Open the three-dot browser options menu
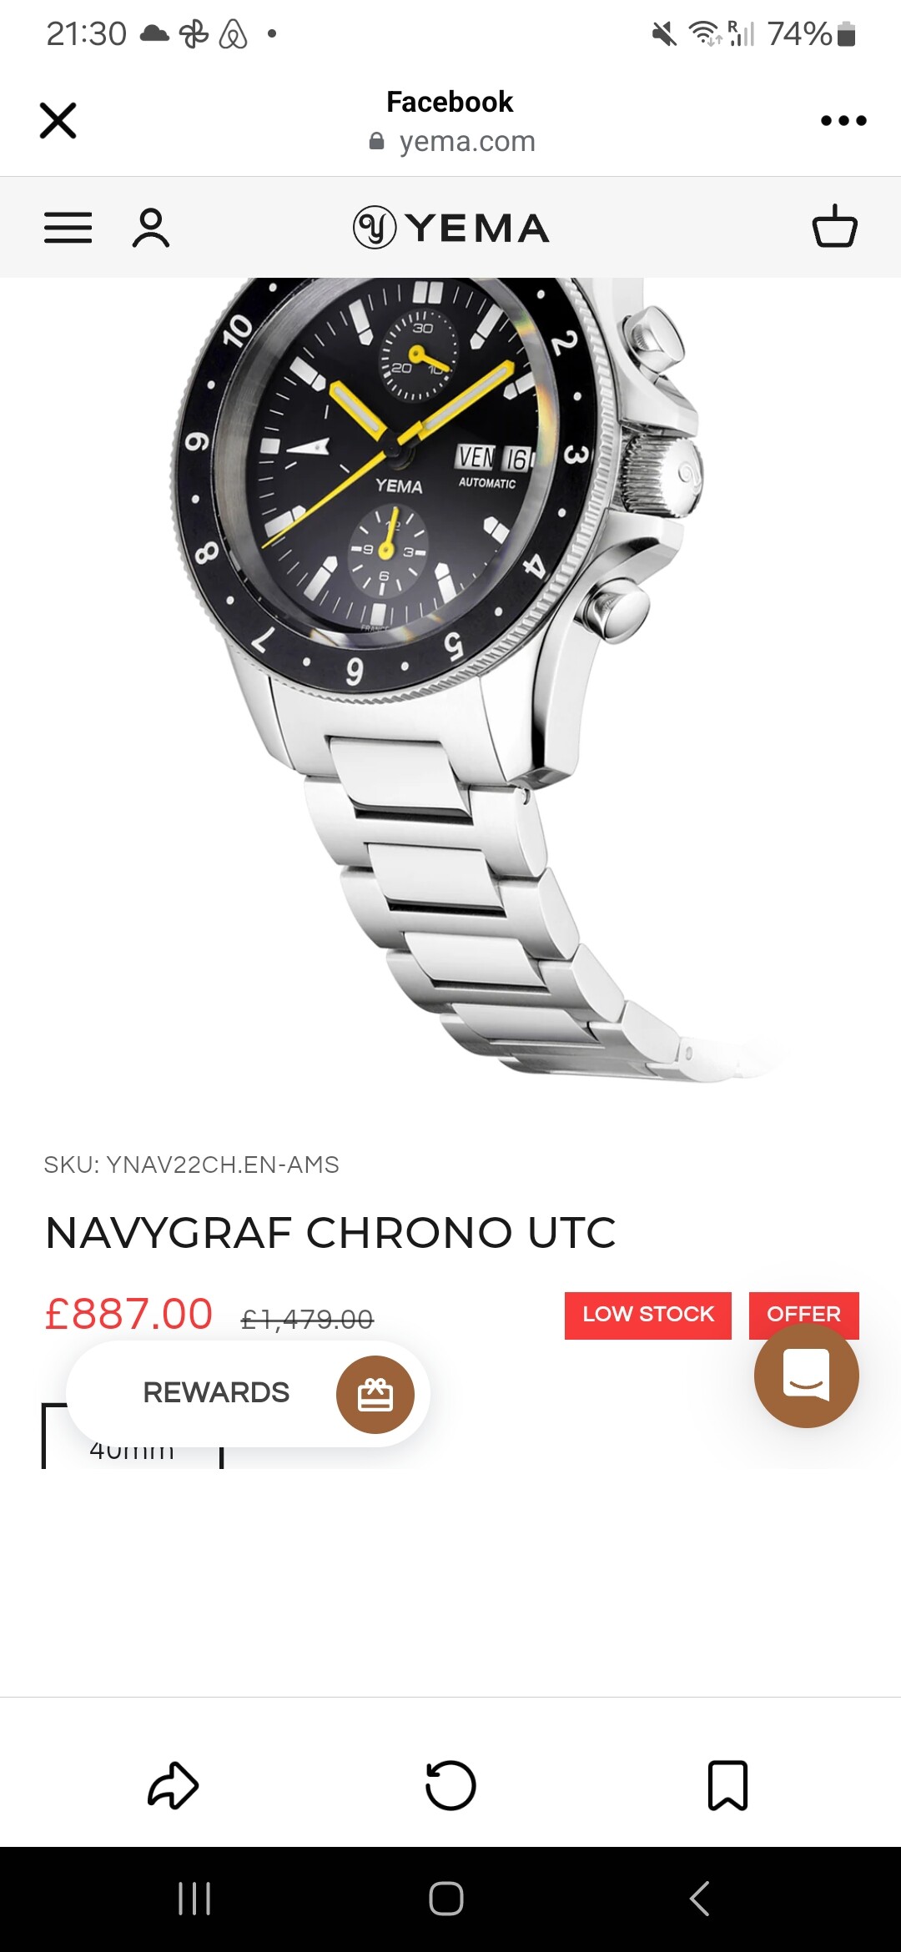The height and width of the screenshot is (1952, 901). (x=843, y=121)
